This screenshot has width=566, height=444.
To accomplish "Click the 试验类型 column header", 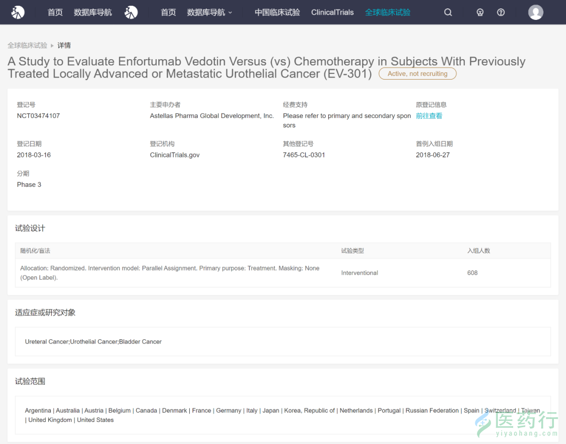I will coord(352,251).
